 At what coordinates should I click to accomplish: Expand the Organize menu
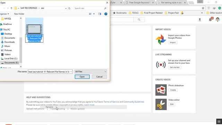click(x=4, y=14)
